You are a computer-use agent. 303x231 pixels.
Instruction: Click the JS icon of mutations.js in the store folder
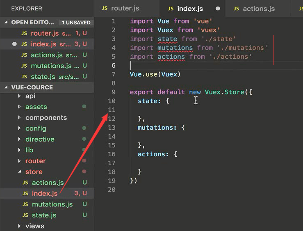(25, 204)
